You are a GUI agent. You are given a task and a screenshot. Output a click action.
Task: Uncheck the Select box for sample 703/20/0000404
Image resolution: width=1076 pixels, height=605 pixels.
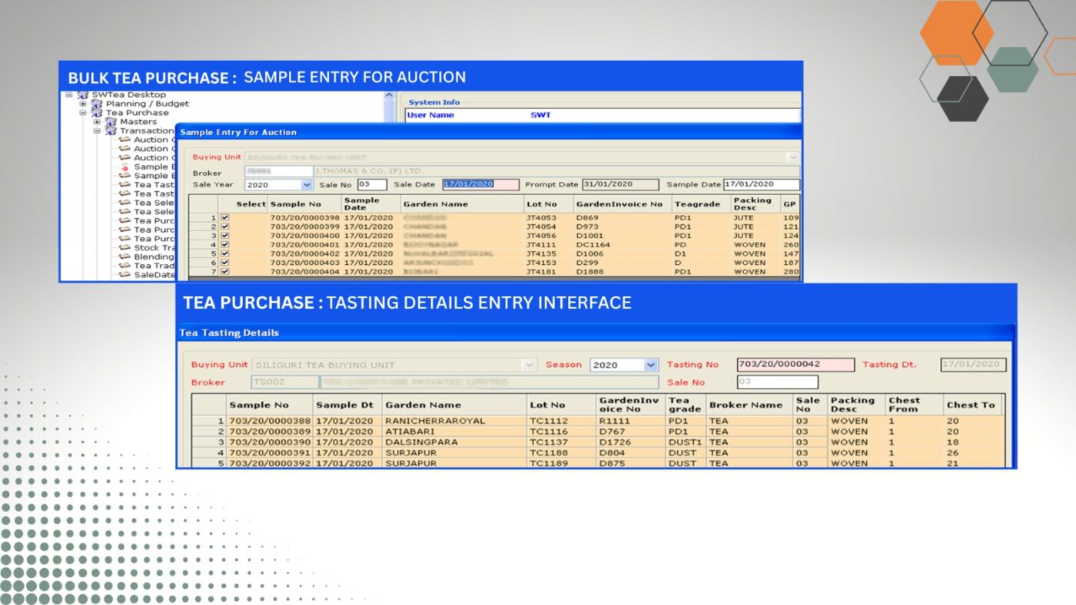(x=224, y=271)
